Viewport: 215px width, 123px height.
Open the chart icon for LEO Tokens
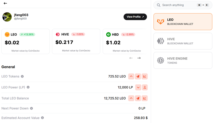[x=144, y=76]
